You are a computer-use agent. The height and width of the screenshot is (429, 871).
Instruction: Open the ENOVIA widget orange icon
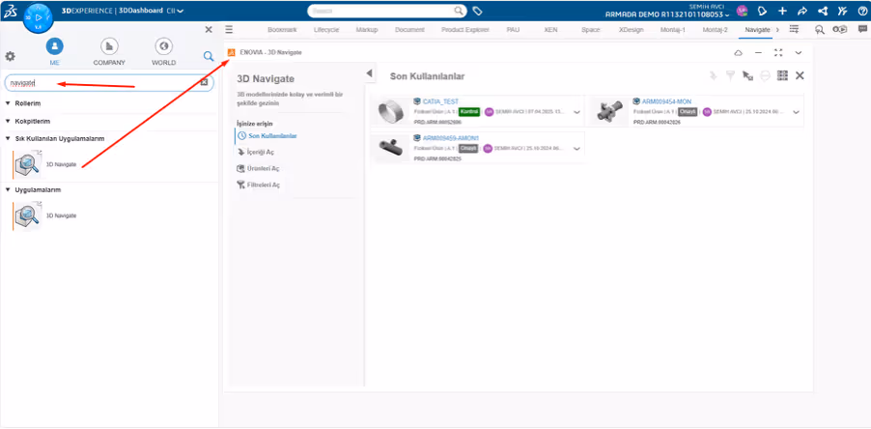[x=232, y=52]
